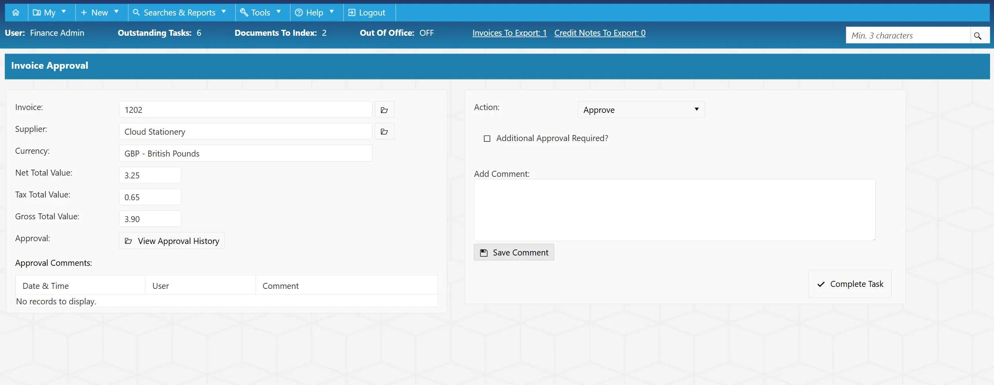The height and width of the screenshot is (385, 994).
Task: Click the Supplier field
Action: (246, 132)
